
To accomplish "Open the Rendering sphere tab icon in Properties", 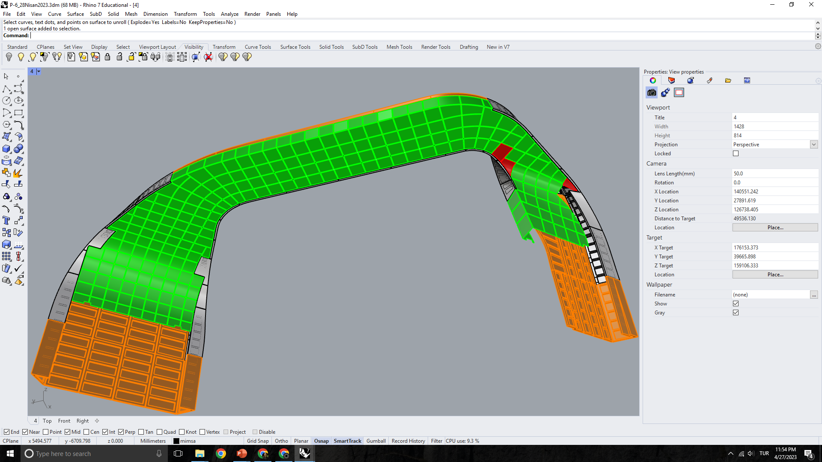I will click(690, 80).
